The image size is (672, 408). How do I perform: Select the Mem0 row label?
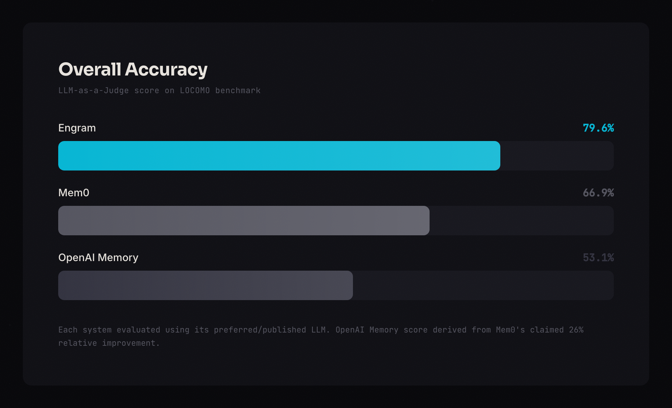point(74,193)
